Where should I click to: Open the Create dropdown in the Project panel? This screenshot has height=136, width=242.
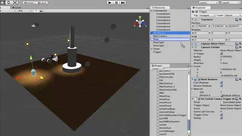[x=156, y=69]
